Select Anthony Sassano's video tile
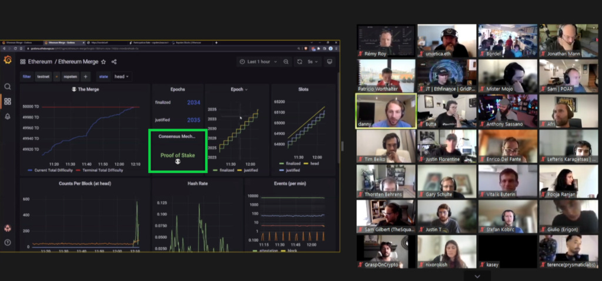Screen dimensions: 602x281 (507, 111)
